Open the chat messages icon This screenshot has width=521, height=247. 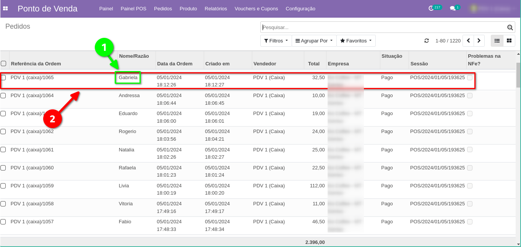453,8
